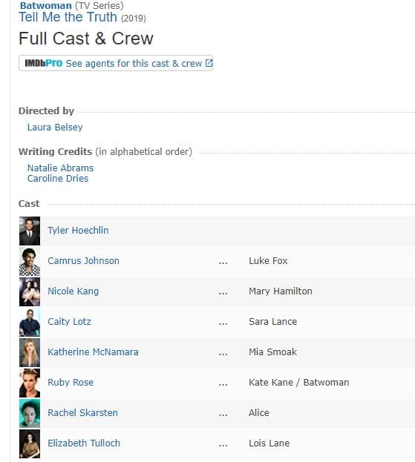Go to the 'Tell Me the Truth' episode page
Viewport: 415px width, 462px height.
(68, 17)
